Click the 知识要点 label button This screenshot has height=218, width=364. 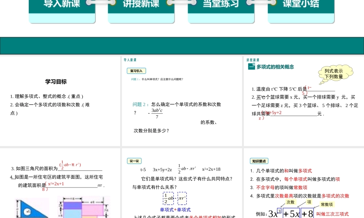pos(259,161)
